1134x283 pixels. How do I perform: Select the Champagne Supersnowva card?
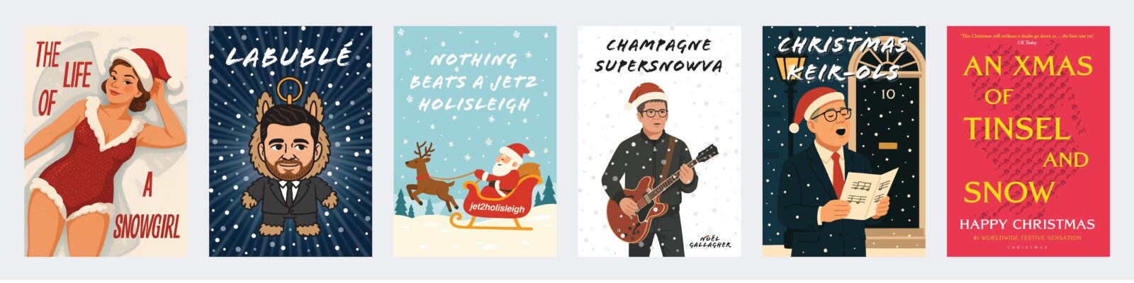point(659,141)
